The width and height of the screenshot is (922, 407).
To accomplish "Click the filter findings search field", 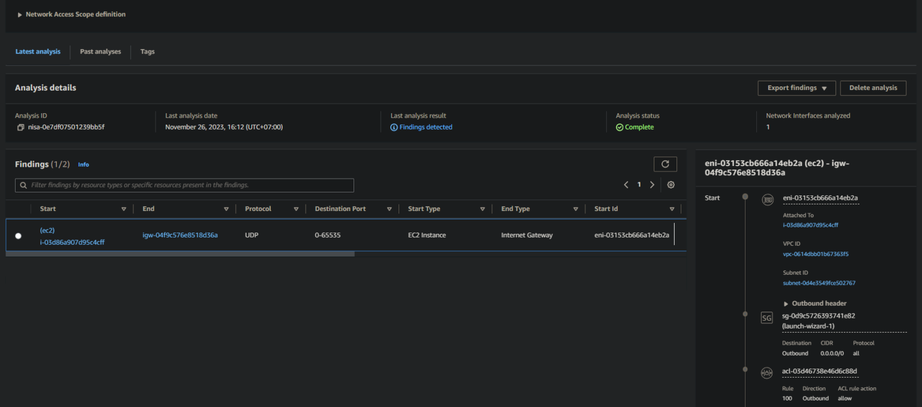I will pos(185,185).
